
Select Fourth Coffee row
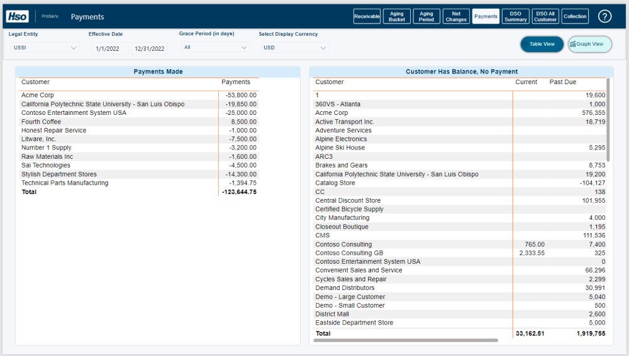139,122
